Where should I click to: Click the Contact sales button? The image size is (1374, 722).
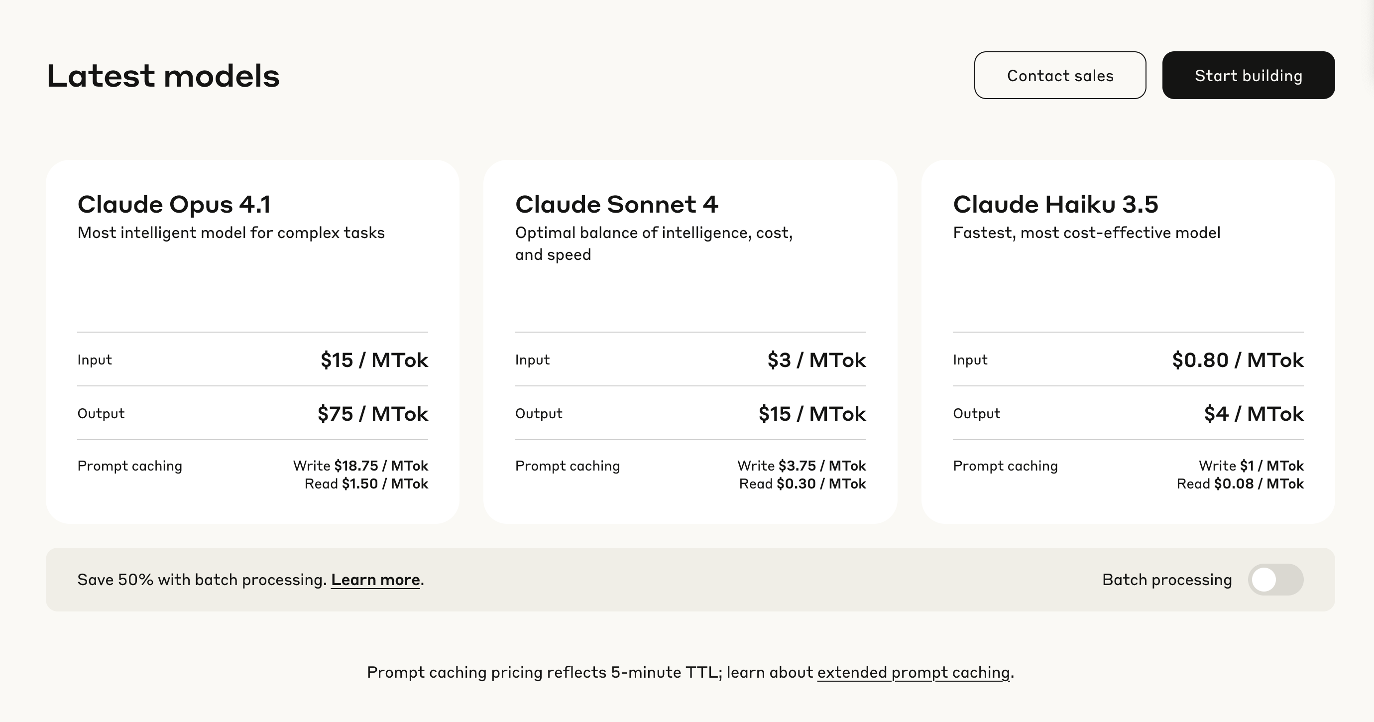pos(1060,75)
